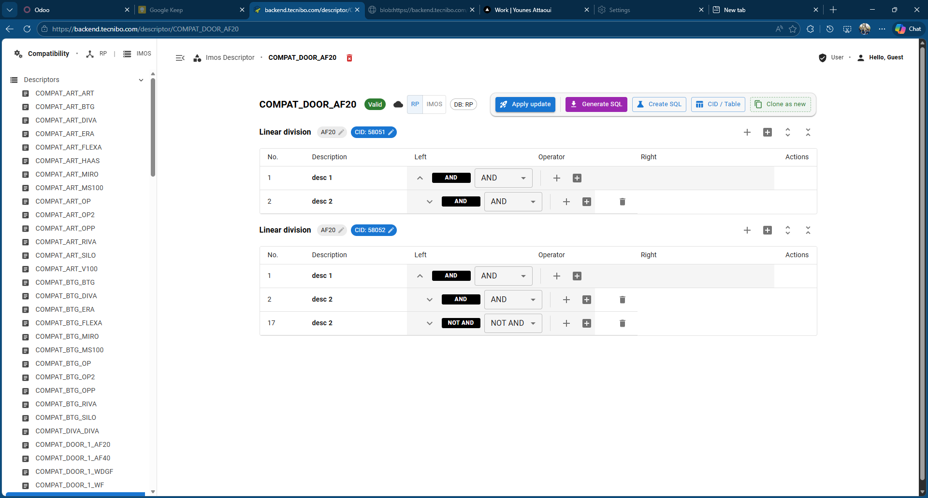
Task: Collapse sidebar with the menu-fold icon
Action: pos(180,58)
